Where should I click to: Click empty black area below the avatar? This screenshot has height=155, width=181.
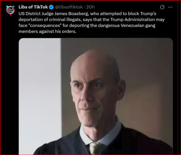pyautogui.click(x=10, y=84)
